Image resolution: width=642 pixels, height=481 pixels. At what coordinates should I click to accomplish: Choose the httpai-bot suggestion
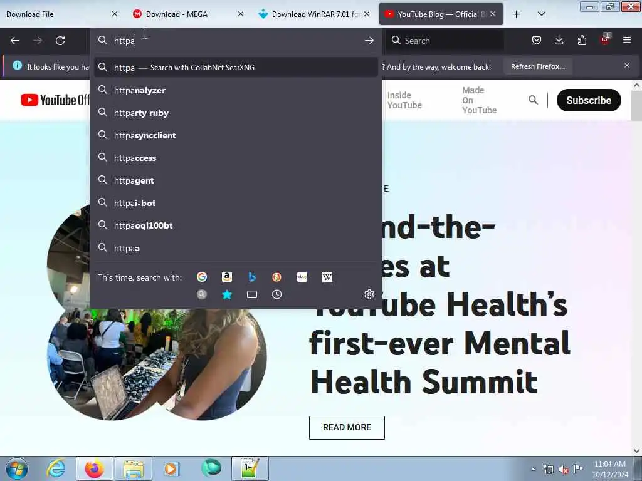236,202
